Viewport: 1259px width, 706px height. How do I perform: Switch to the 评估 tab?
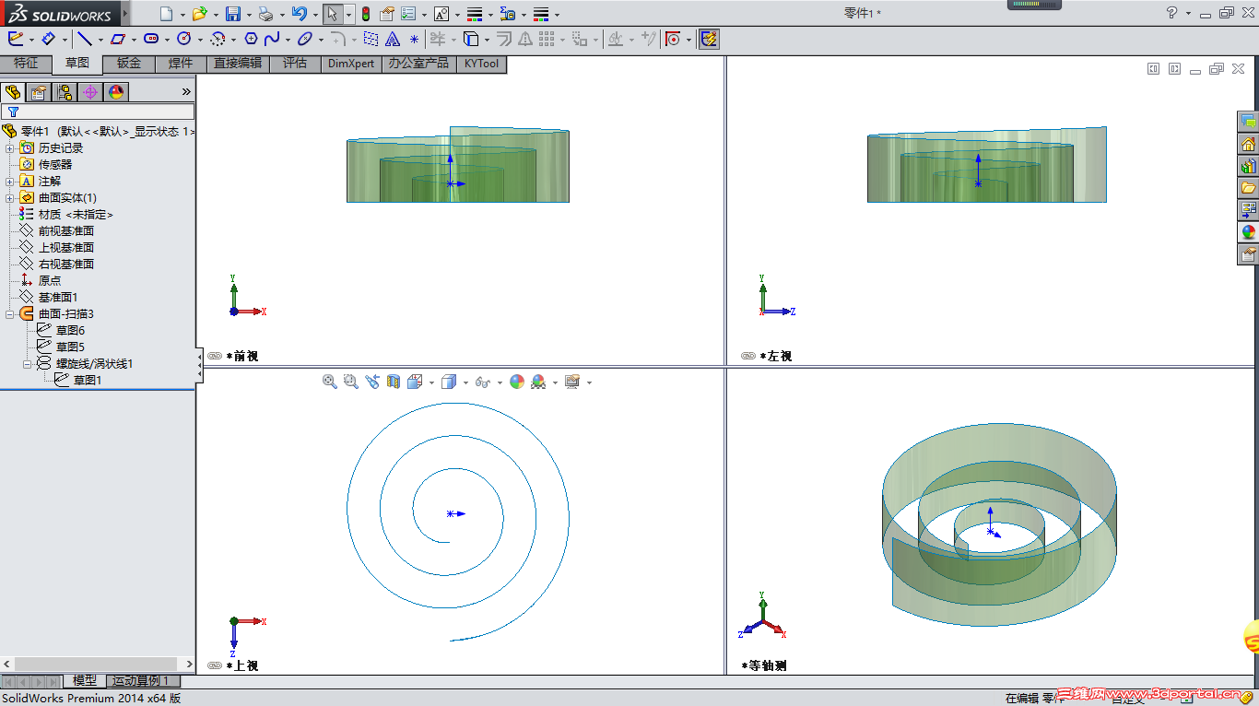(x=295, y=64)
